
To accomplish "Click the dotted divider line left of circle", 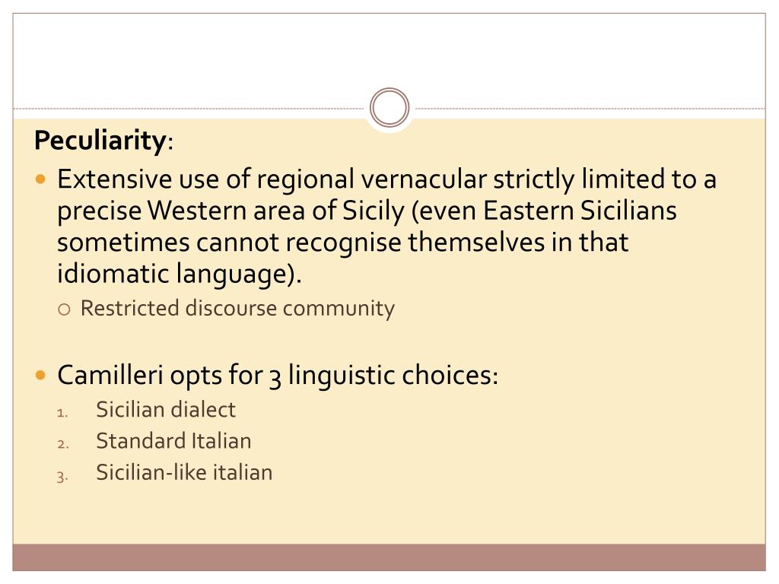I will (189, 108).
